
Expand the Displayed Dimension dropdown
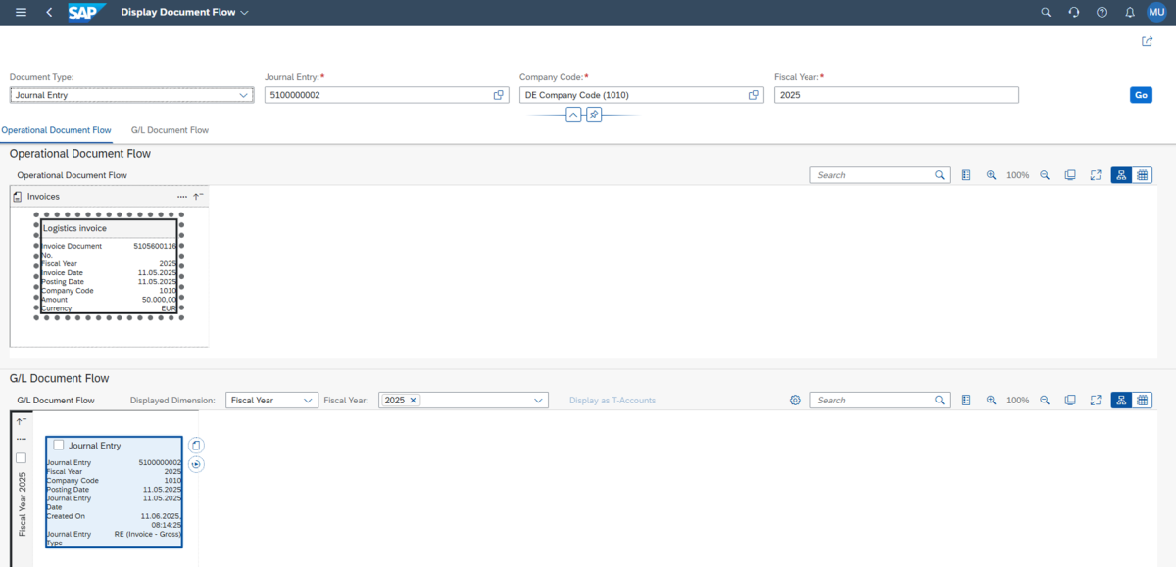308,401
